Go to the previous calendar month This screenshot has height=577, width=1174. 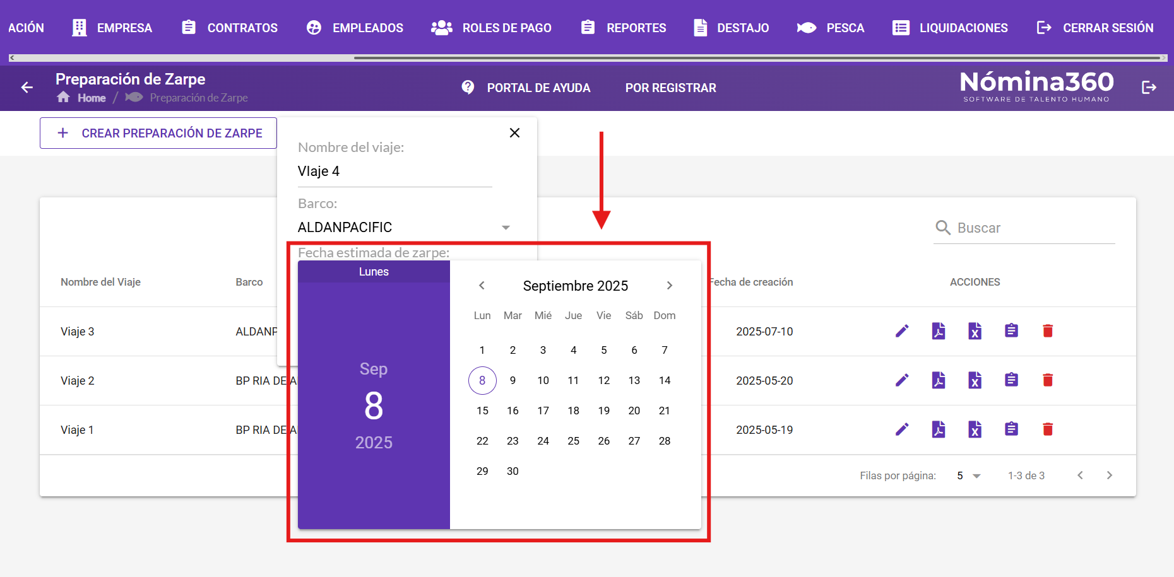[482, 286]
